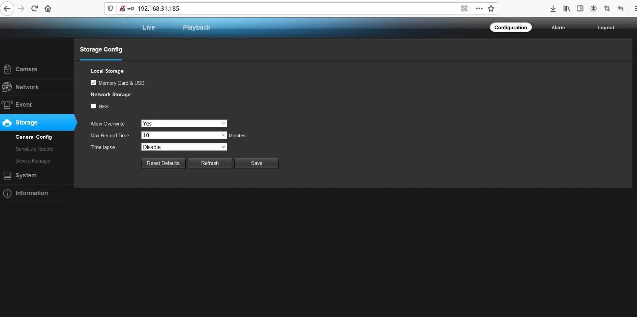Click the screenshot crop toolbar icon

tap(607, 8)
